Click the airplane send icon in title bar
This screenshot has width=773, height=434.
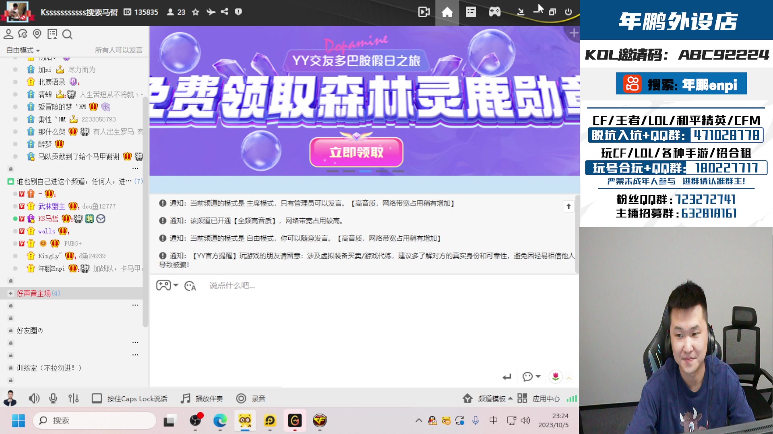click(211, 12)
